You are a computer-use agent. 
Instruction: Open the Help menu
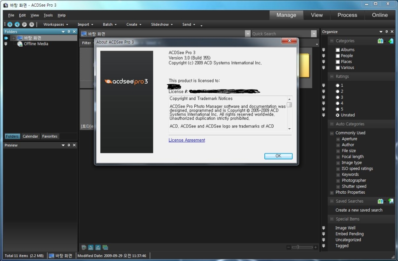tap(61, 15)
